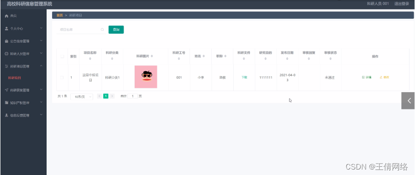Open the 10条/页 page size dropdown
415x175 pixels.
pyautogui.click(x=82, y=97)
